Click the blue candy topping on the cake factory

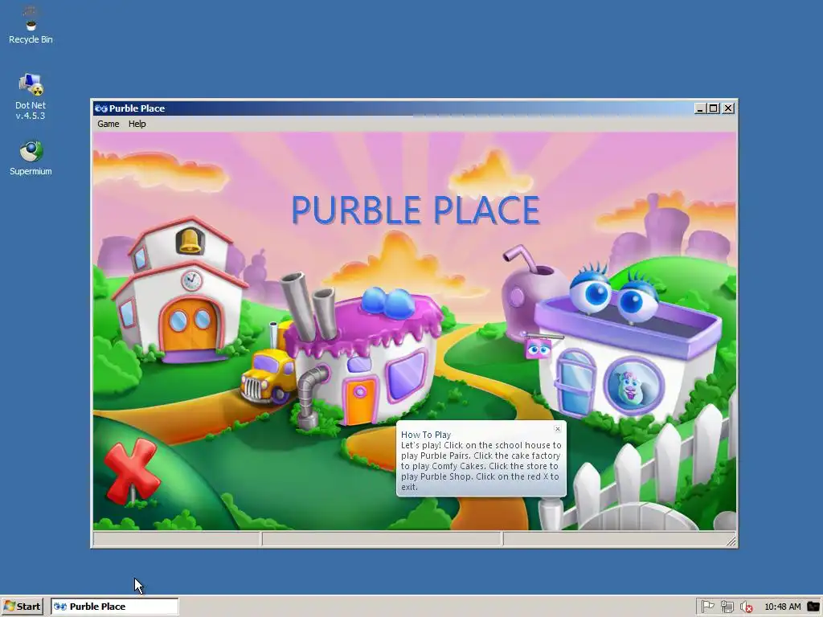tap(387, 302)
